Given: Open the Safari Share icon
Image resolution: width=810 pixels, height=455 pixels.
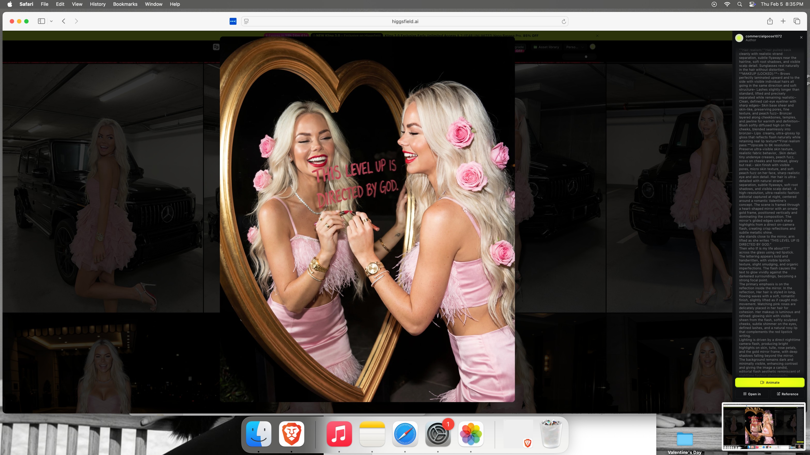Looking at the screenshot, I should (770, 21).
